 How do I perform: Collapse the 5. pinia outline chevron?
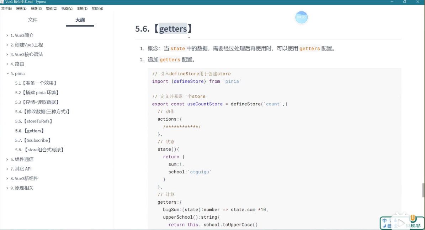(x=7, y=73)
